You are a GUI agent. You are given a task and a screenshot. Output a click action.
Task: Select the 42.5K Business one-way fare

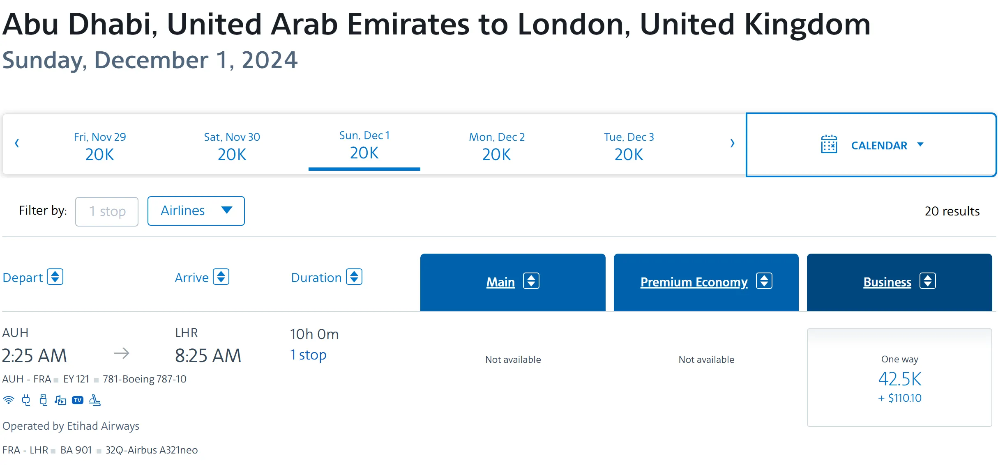(899, 378)
